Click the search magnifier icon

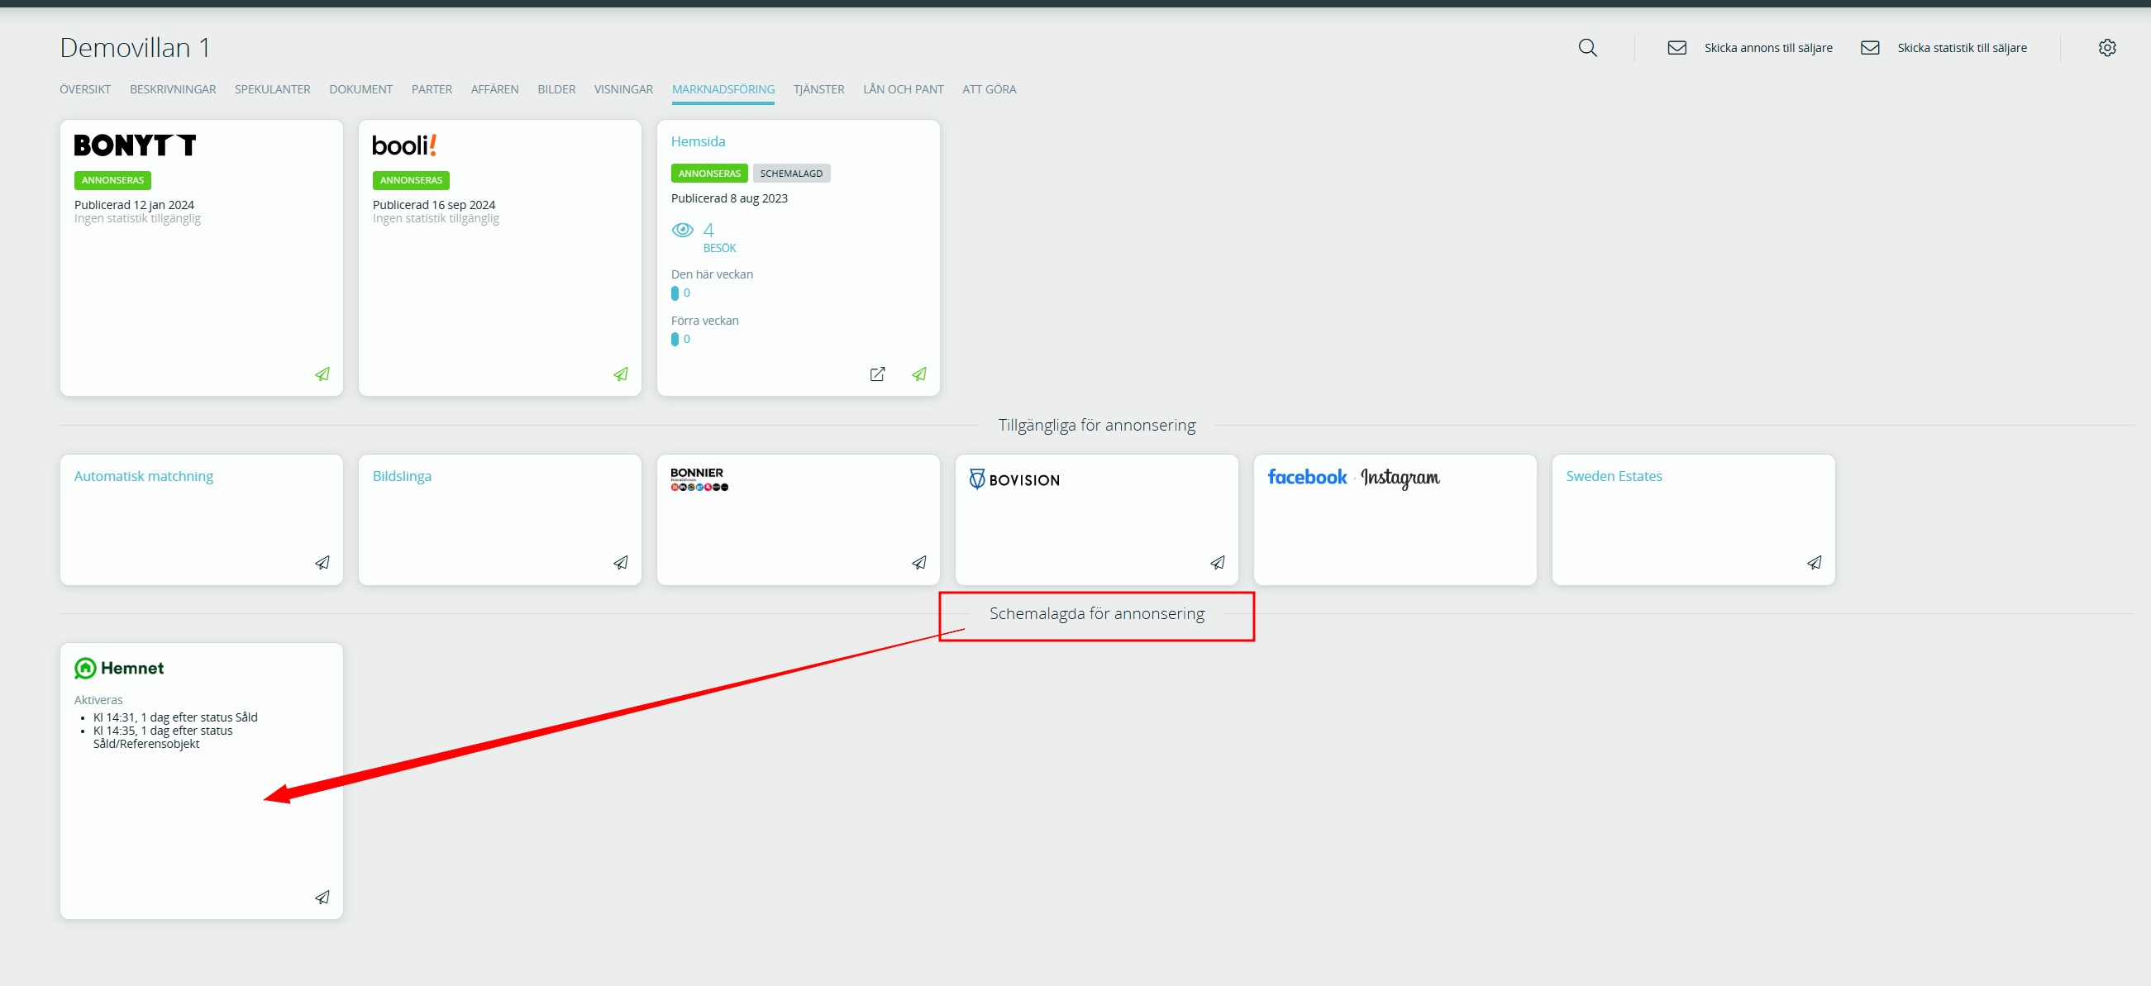tap(1587, 48)
